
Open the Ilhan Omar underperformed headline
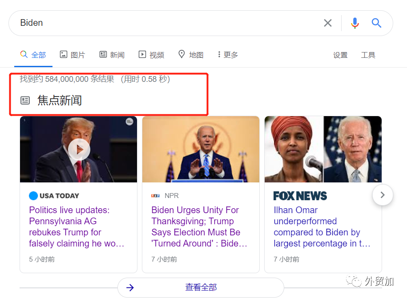pyautogui.click(x=322, y=226)
